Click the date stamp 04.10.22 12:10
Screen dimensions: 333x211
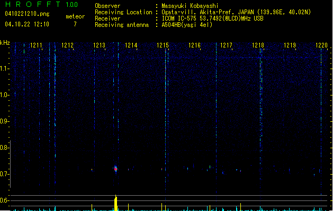click(x=27, y=24)
